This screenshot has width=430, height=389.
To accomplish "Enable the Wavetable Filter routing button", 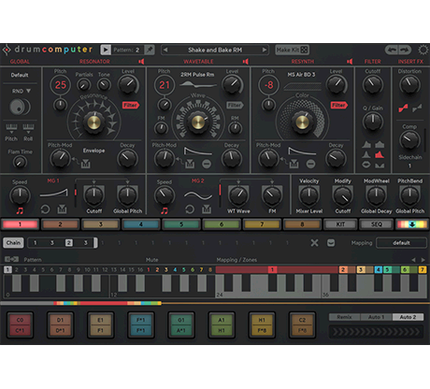I will [235, 106].
